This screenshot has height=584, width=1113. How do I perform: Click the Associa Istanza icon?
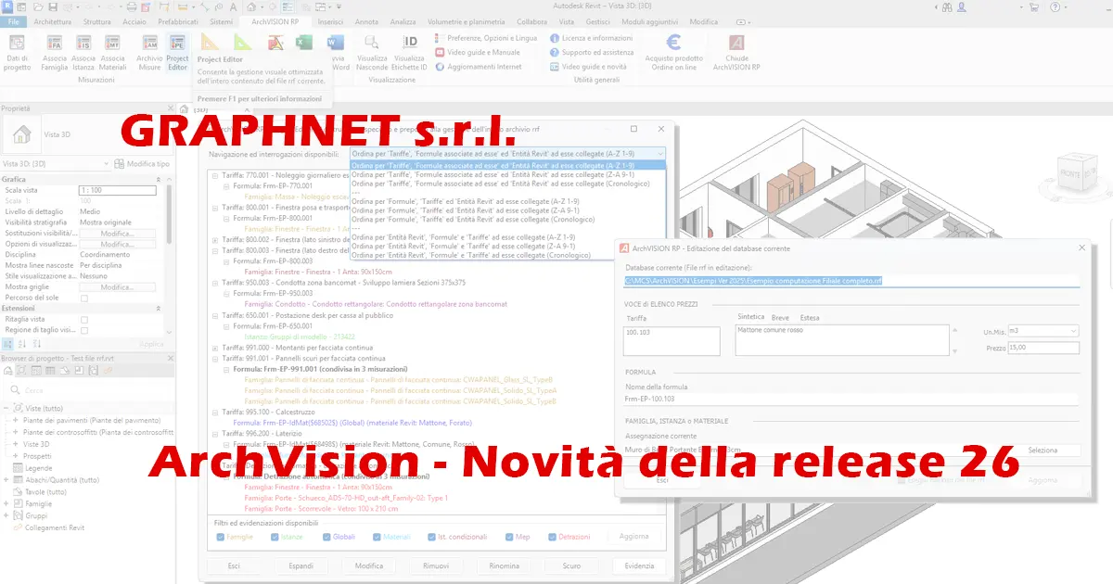[83, 43]
